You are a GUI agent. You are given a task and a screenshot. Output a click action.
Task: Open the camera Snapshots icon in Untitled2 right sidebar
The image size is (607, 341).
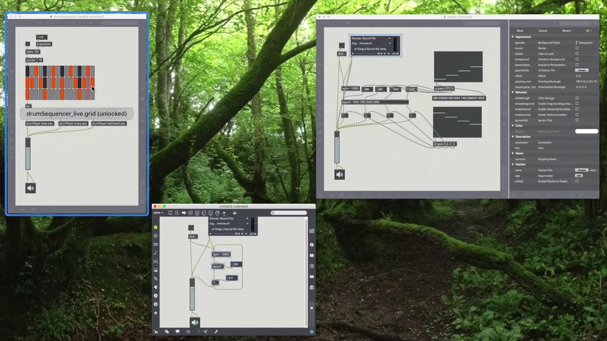(x=312, y=287)
